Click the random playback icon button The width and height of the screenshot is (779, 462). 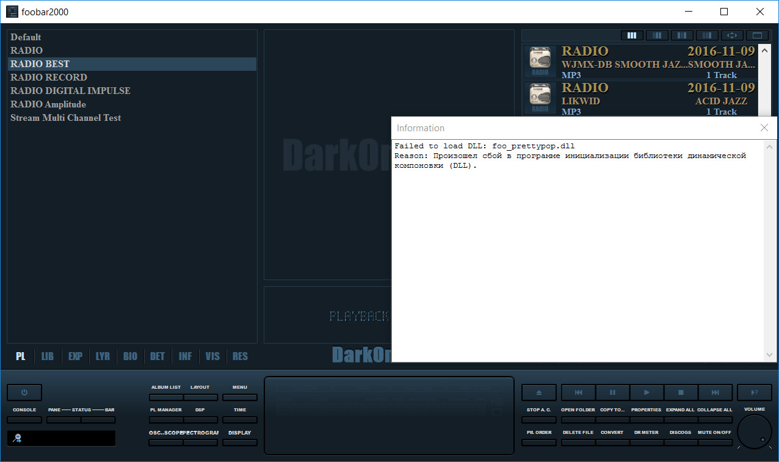(754, 392)
